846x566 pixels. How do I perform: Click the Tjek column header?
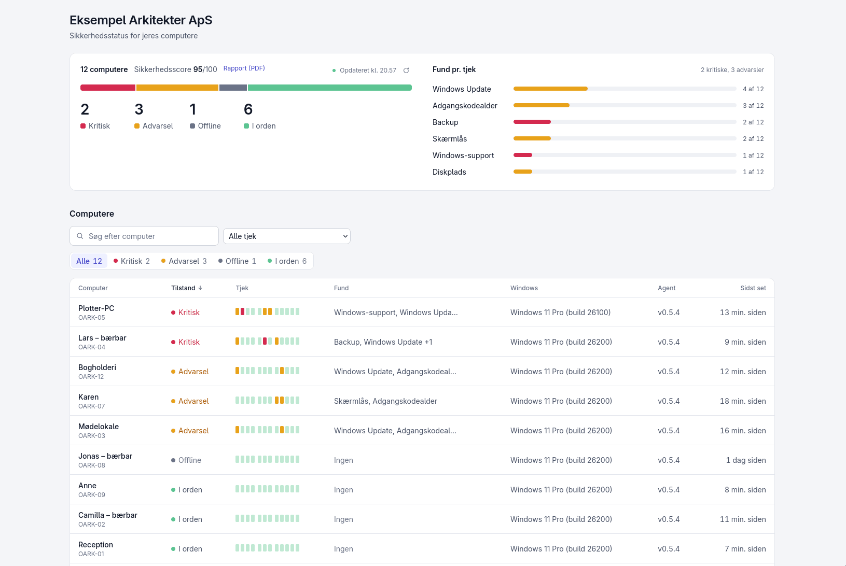point(242,288)
